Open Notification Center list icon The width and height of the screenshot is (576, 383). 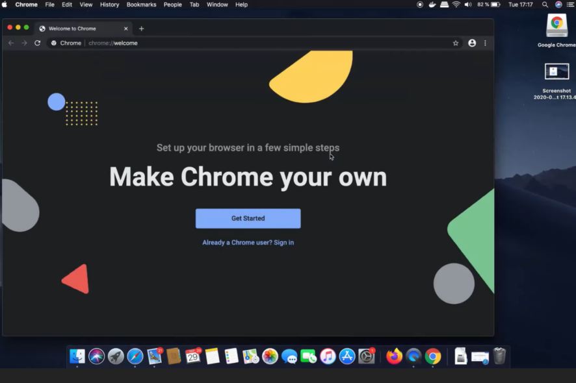[x=571, y=5]
